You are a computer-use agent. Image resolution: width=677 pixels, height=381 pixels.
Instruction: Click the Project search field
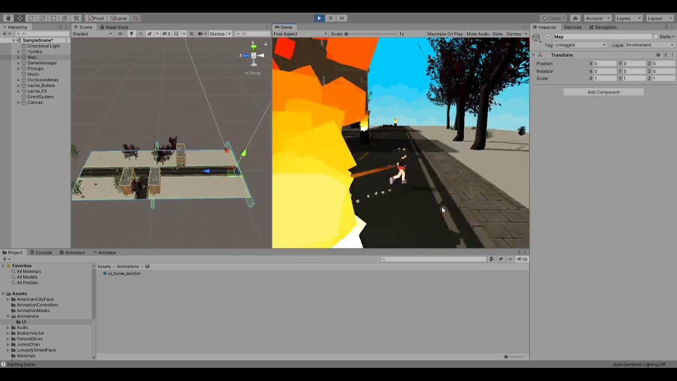[x=434, y=259]
